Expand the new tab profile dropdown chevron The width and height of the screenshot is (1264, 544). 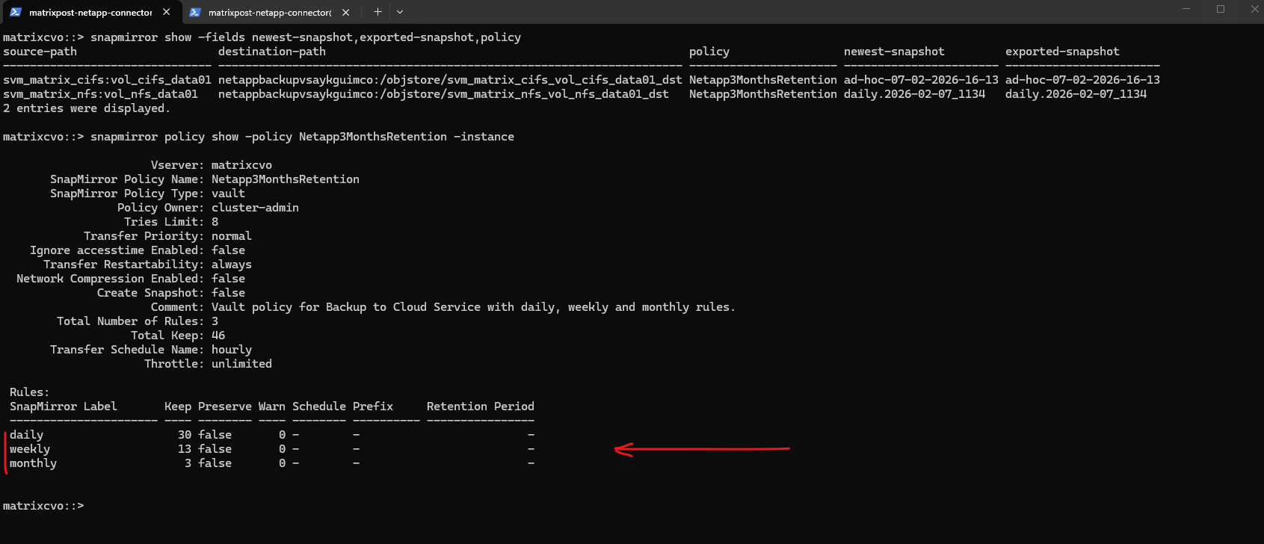400,12
